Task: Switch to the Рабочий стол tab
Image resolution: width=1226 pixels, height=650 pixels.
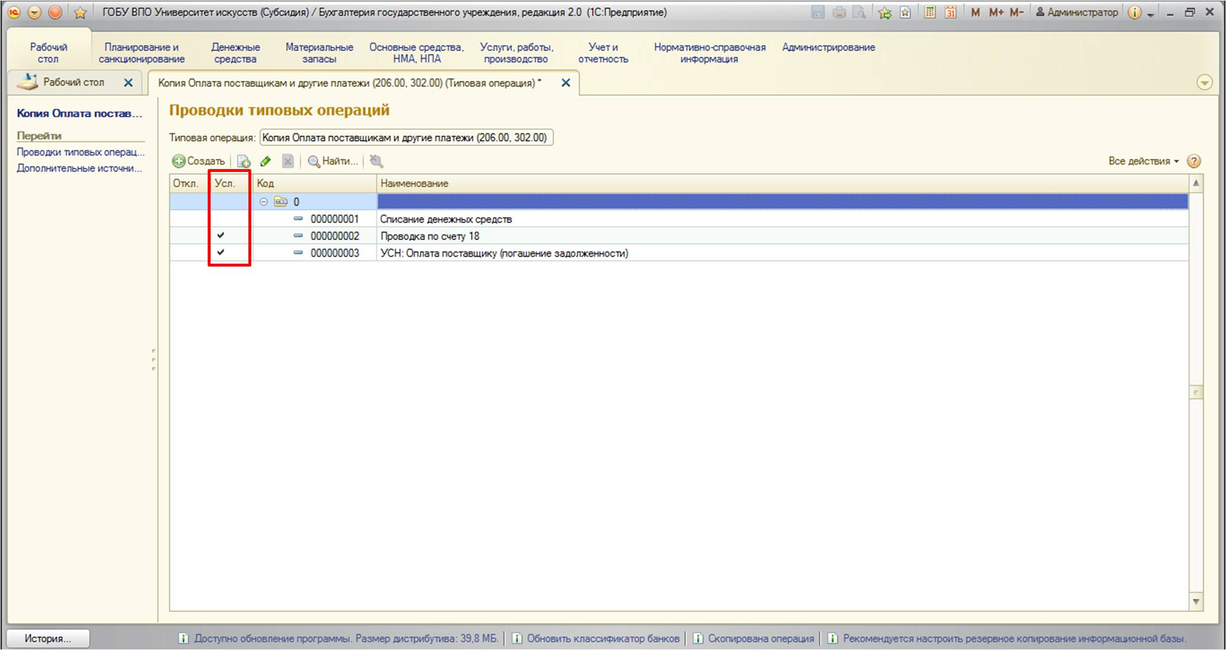Action: click(73, 83)
